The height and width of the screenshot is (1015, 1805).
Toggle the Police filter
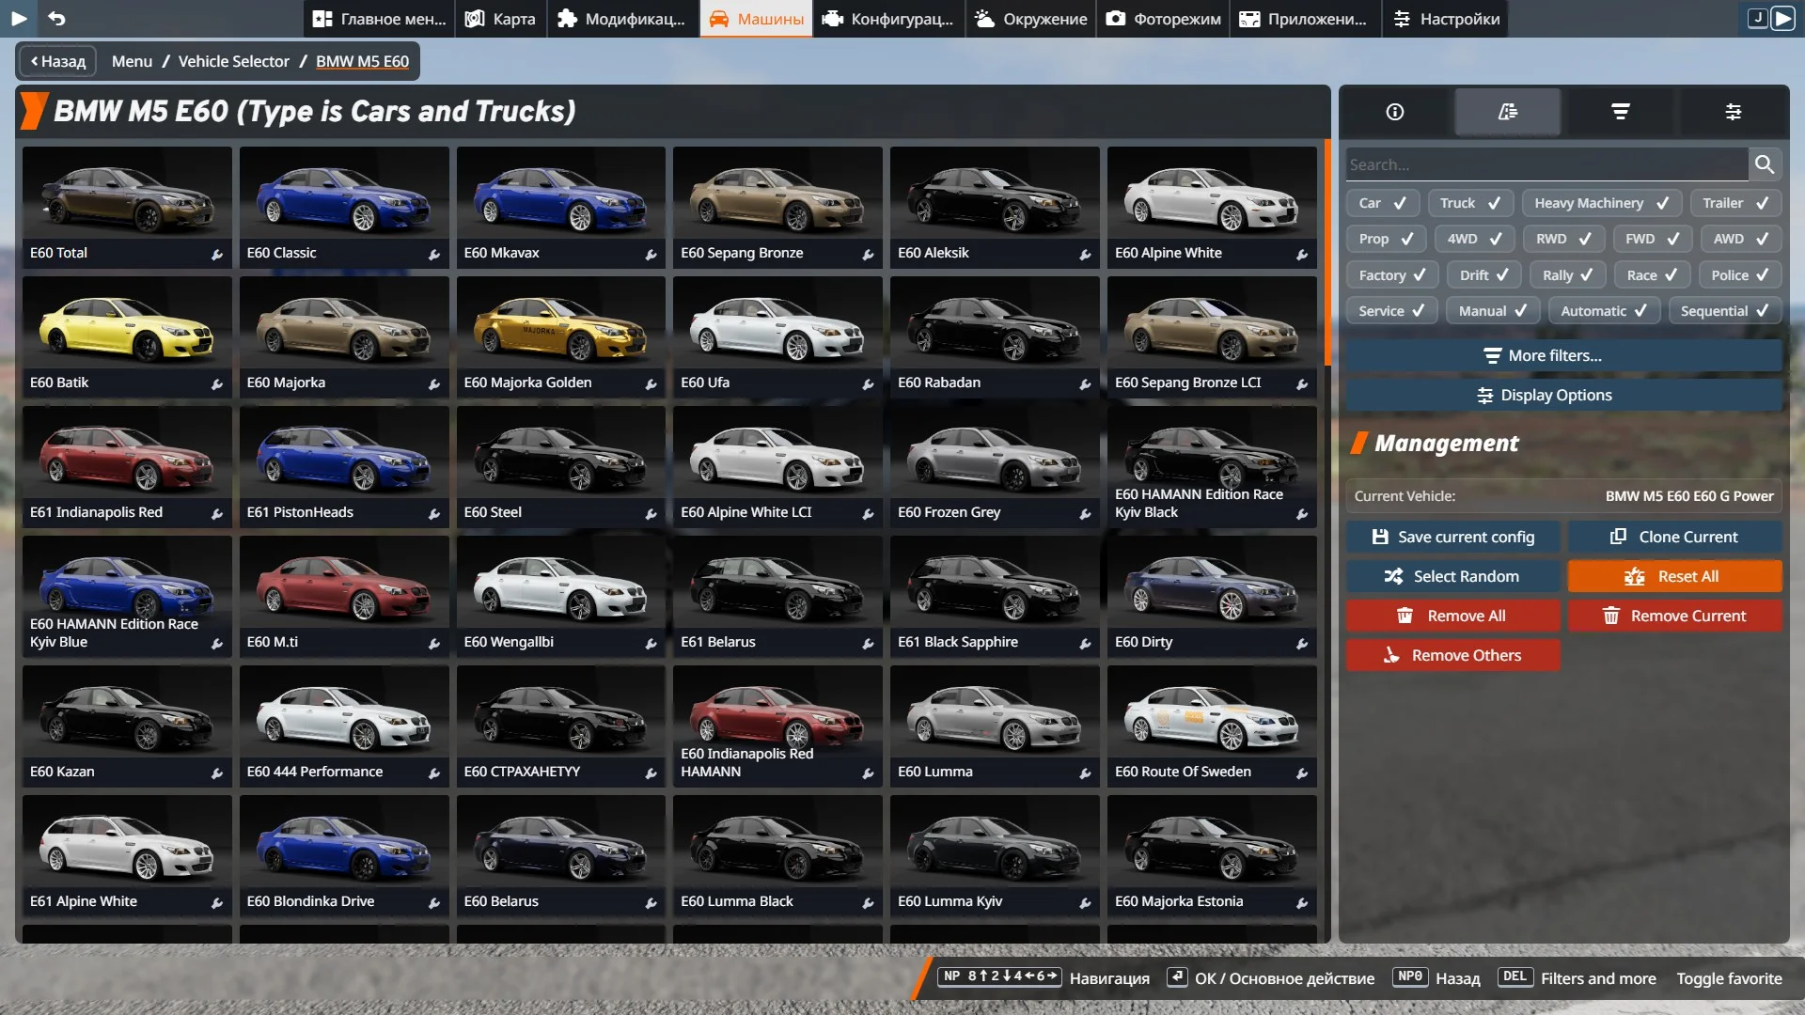click(1740, 275)
